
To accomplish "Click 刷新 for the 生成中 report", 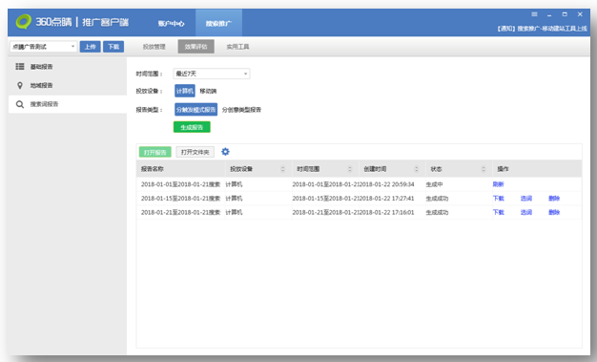I will (498, 184).
